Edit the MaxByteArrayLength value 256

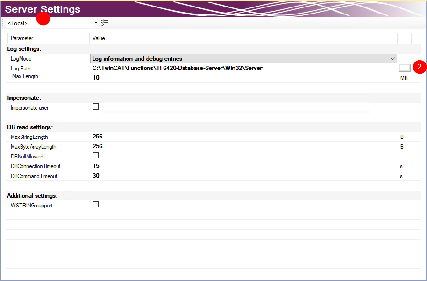pos(243,146)
